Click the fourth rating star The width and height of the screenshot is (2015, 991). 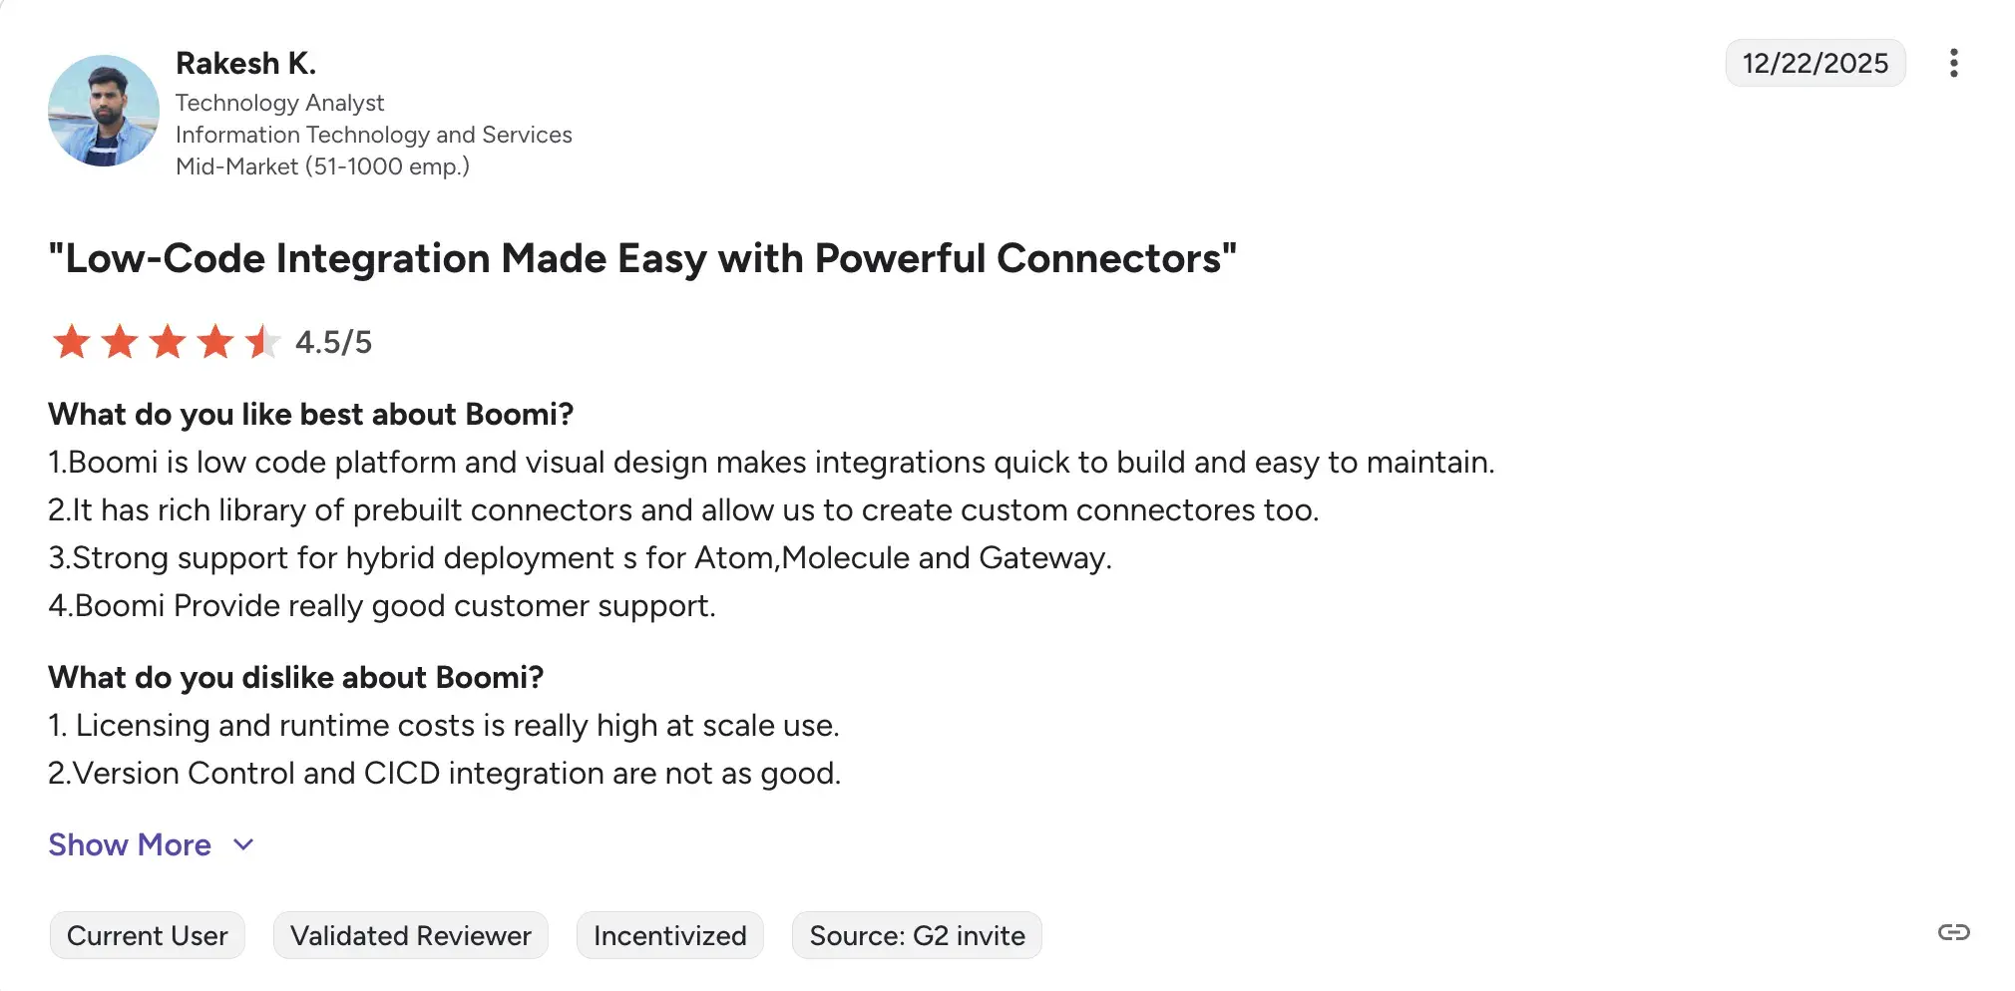pos(215,342)
